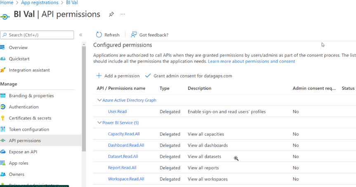356x187 pixels.
Task: Open Learn more about permissions link
Action: point(251,62)
